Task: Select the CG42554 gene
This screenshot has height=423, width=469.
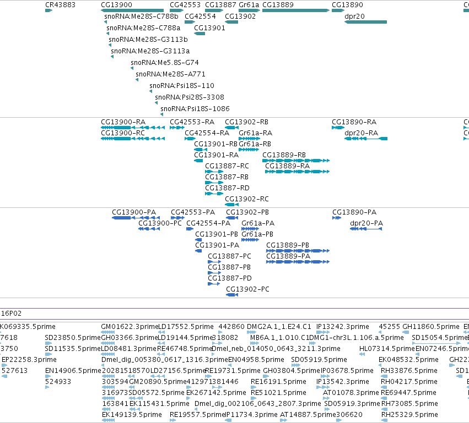Action: [190, 22]
